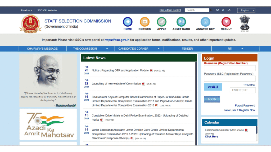Open the https://ssc.gov.in portal link
Image resolution: width=271 pixels, height=152 pixels.
click(117, 40)
